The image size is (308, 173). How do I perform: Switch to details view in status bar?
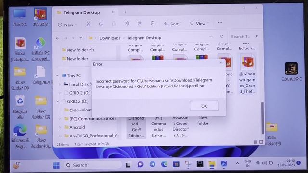(256, 142)
